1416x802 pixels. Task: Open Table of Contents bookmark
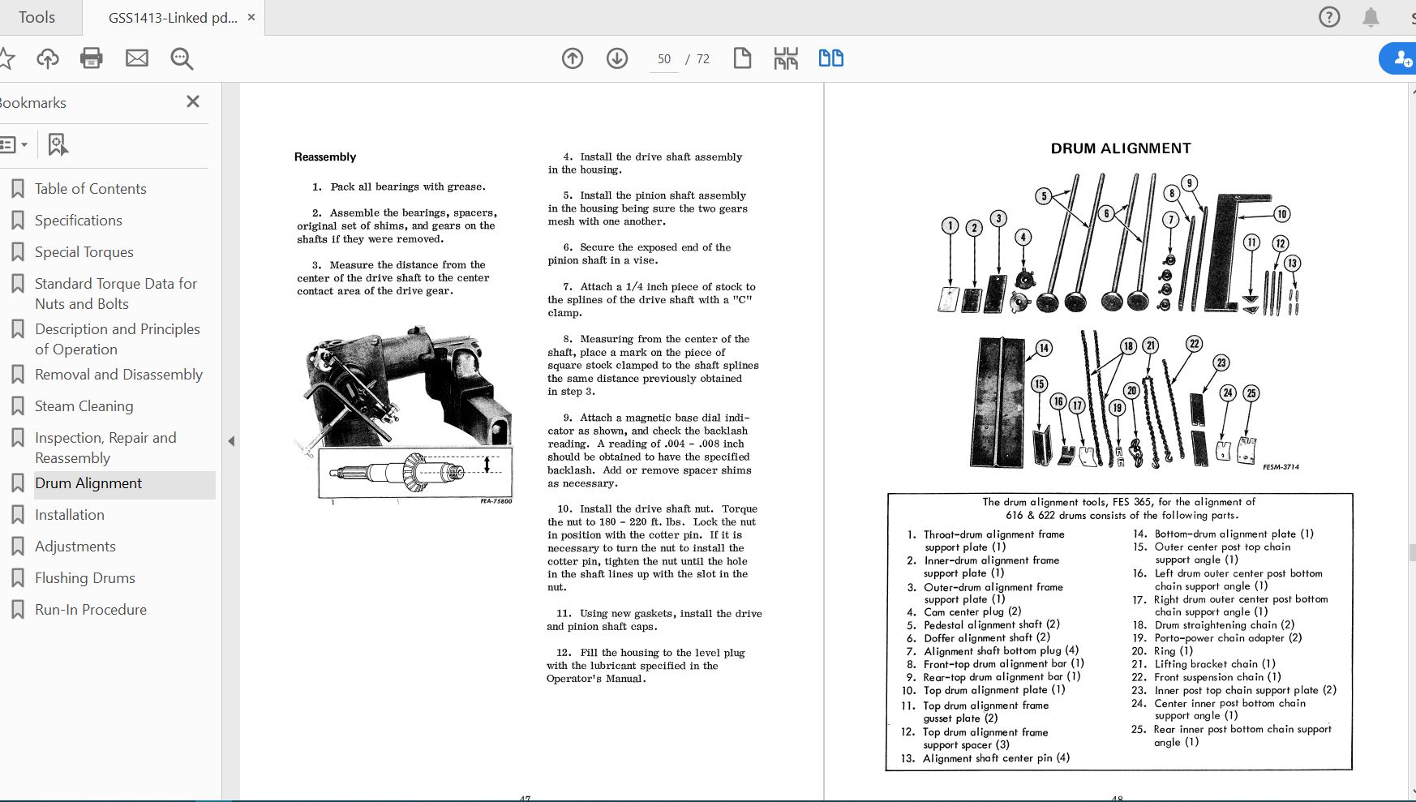point(91,189)
